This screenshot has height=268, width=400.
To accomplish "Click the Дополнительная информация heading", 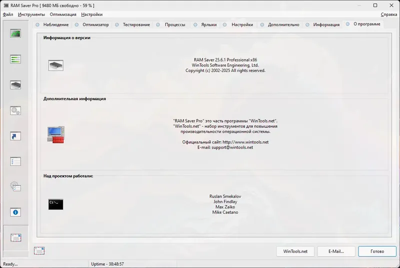I will coord(74,98).
